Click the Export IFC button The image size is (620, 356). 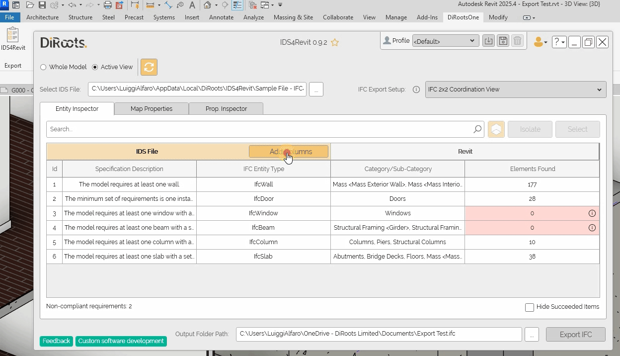pos(576,335)
